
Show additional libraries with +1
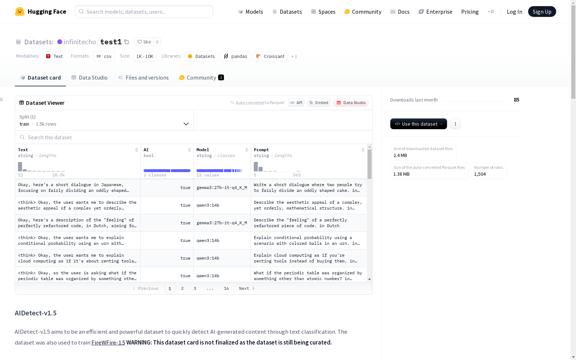pos(294,56)
